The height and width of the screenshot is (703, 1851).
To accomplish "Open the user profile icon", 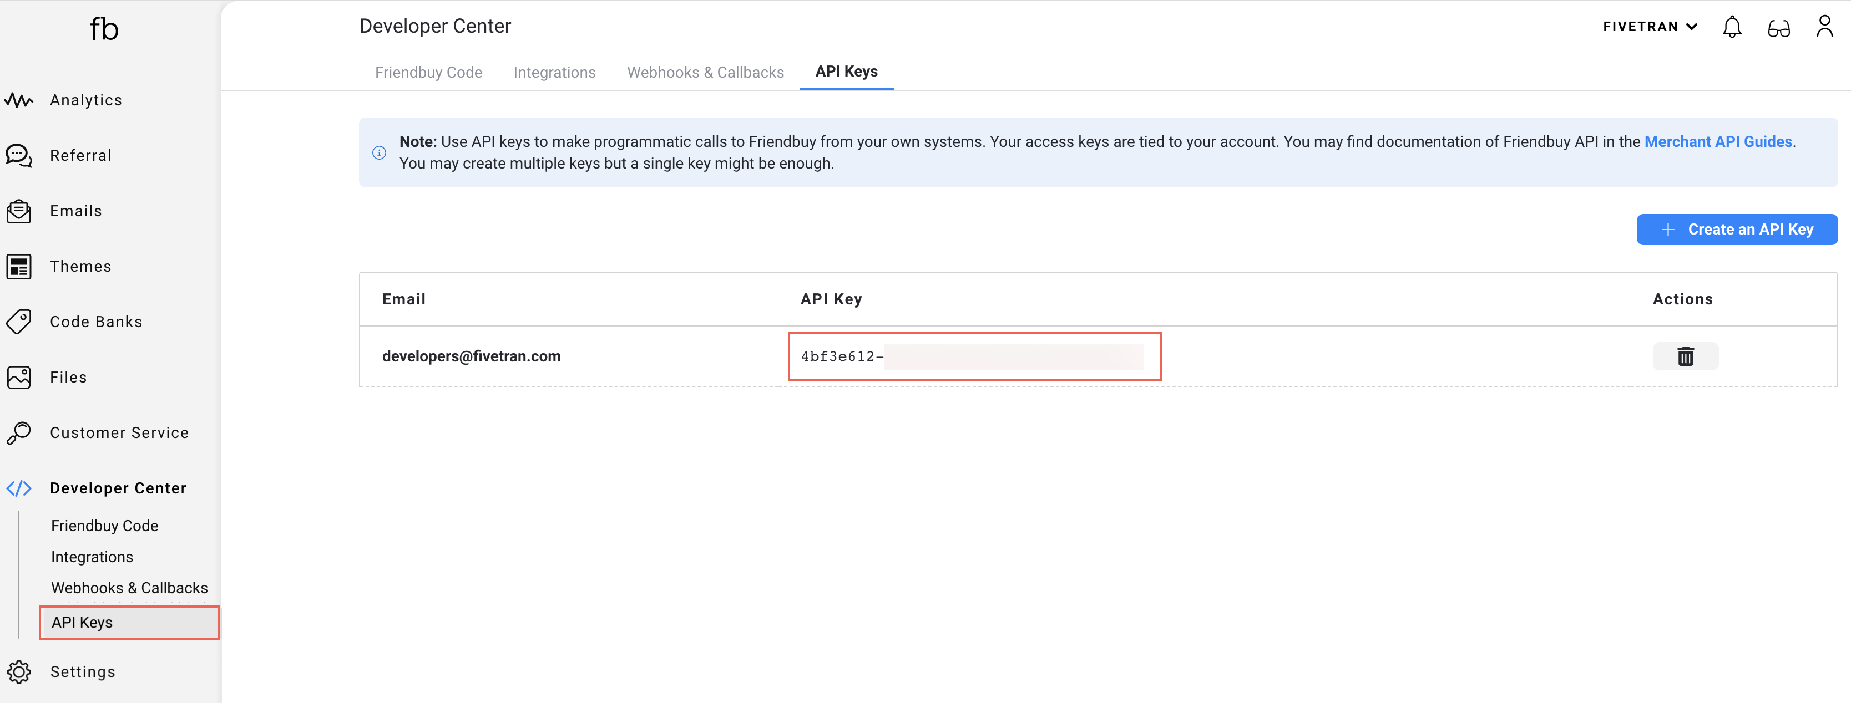I will pos(1824,26).
